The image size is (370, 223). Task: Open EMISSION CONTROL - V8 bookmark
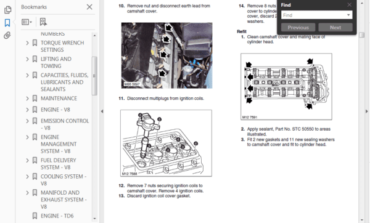click(65, 124)
